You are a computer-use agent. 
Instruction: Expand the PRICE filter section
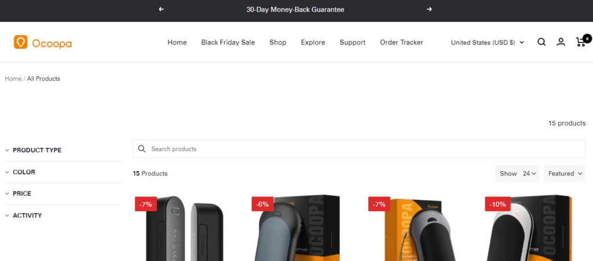coord(63,193)
